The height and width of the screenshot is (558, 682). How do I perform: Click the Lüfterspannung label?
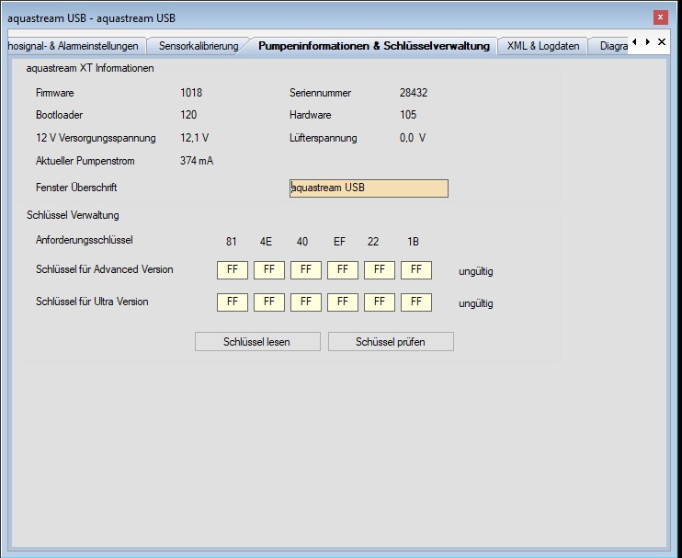(x=324, y=138)
